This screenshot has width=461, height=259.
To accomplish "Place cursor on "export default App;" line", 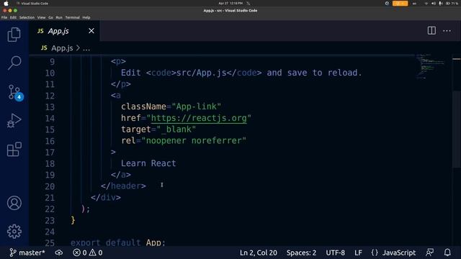I will [118, 242].
